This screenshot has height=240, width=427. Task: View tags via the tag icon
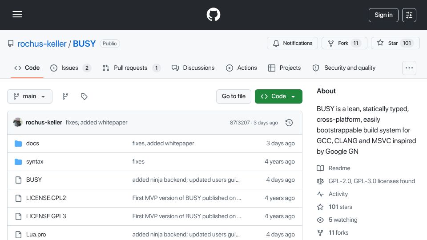(84, 96)
